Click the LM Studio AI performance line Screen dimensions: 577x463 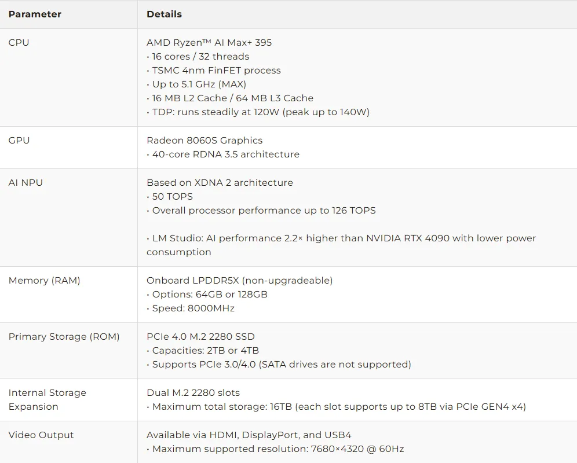341,238
